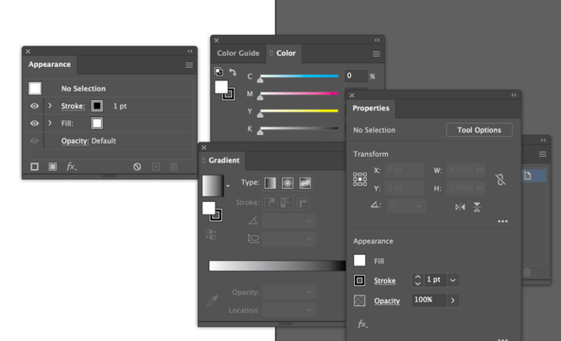The width and height of the screenshot is (561, 341).
Task: Click Add New Fill icon in Appearance panel
Action: click(53, 167)
